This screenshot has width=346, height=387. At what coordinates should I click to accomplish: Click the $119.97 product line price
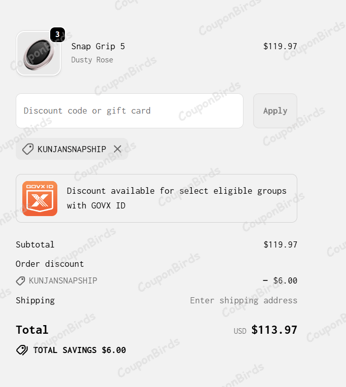click(280, 46)
